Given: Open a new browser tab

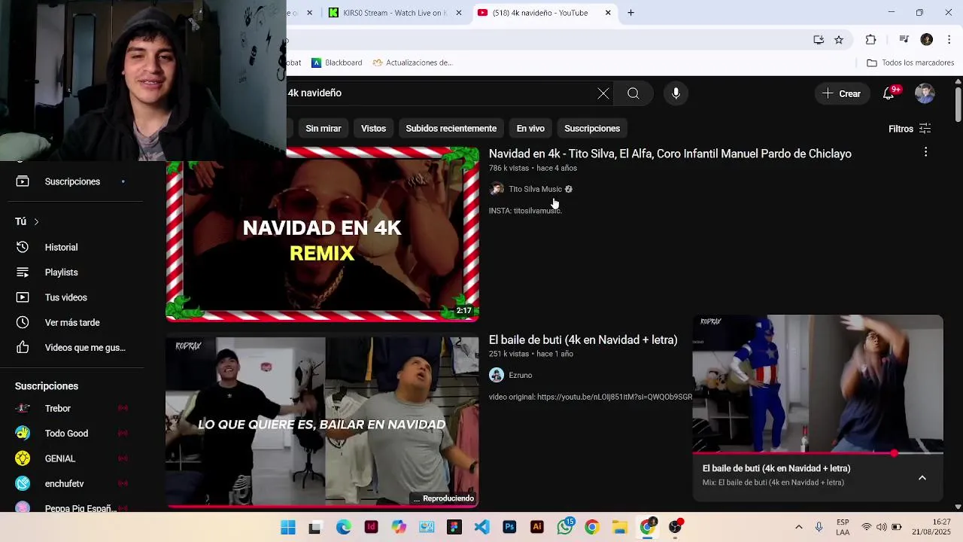Looking at the screenshot, I should [630, 13].
